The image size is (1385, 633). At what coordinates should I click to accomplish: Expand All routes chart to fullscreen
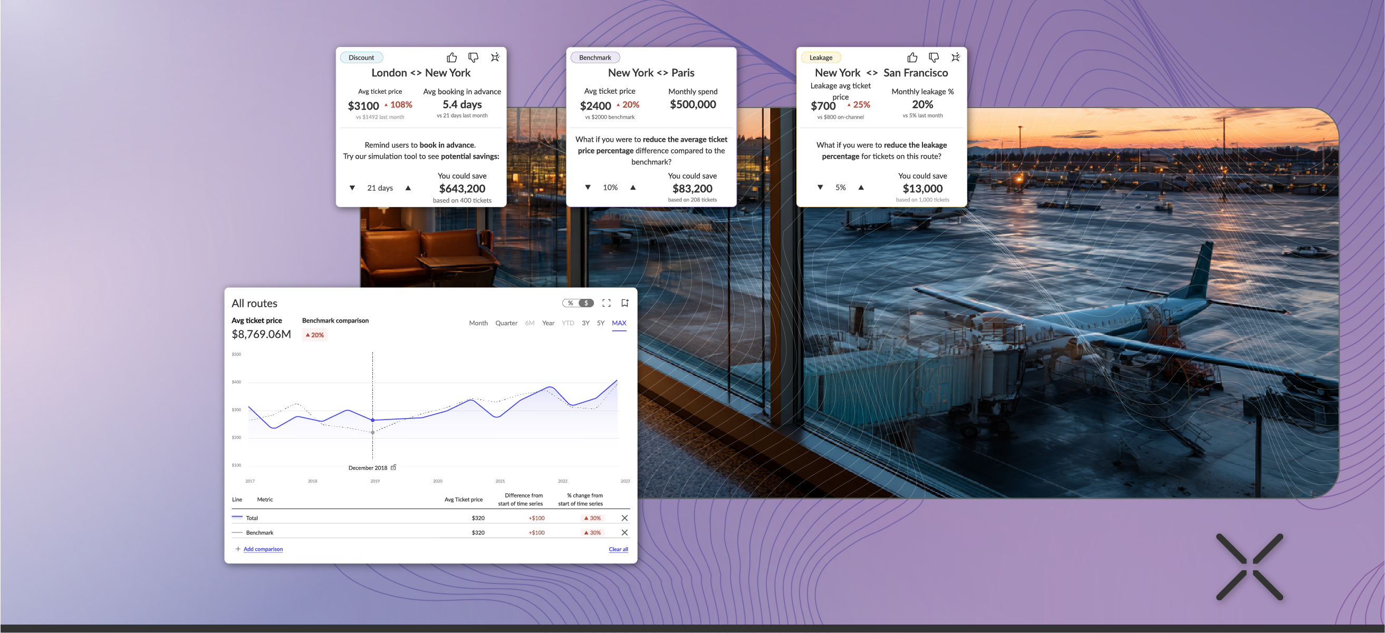tap(607, 303)
